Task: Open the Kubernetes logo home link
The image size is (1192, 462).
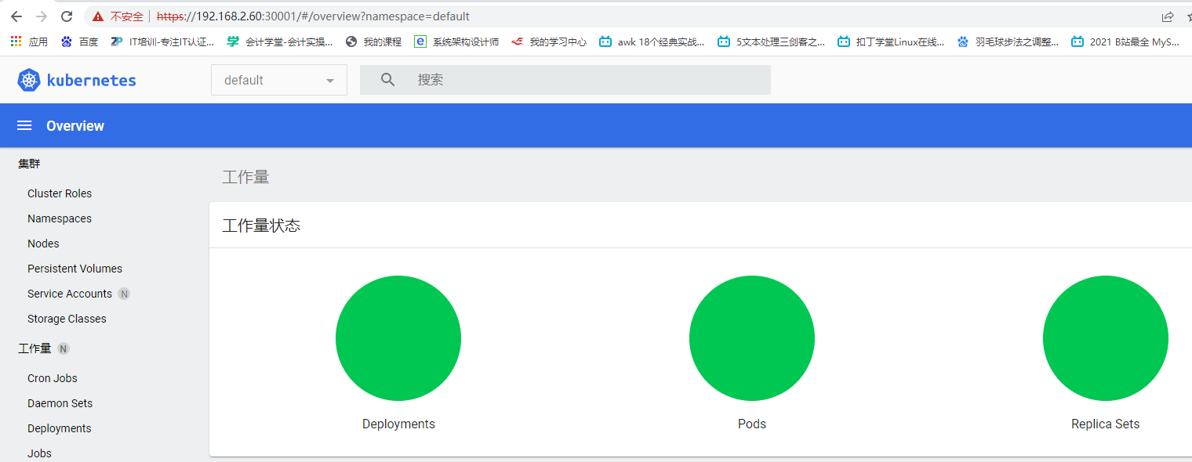Action: click(x=77, y=80)
